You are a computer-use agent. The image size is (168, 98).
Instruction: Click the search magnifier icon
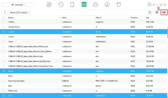pyautogui.click(x=149, y=4)
